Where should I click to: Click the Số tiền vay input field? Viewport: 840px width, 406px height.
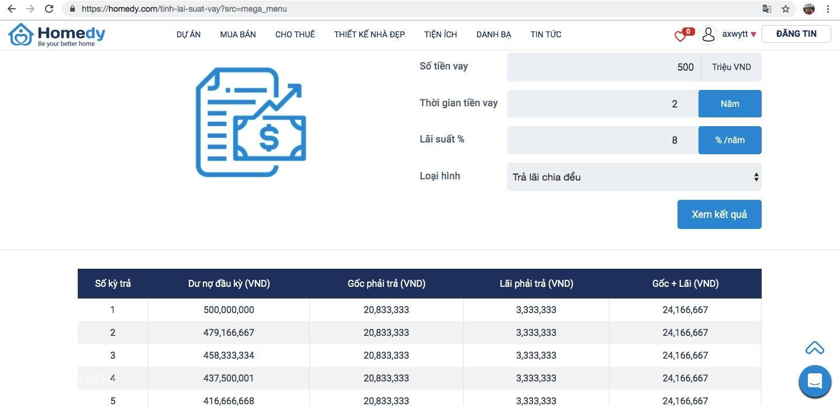click(604, 67)
